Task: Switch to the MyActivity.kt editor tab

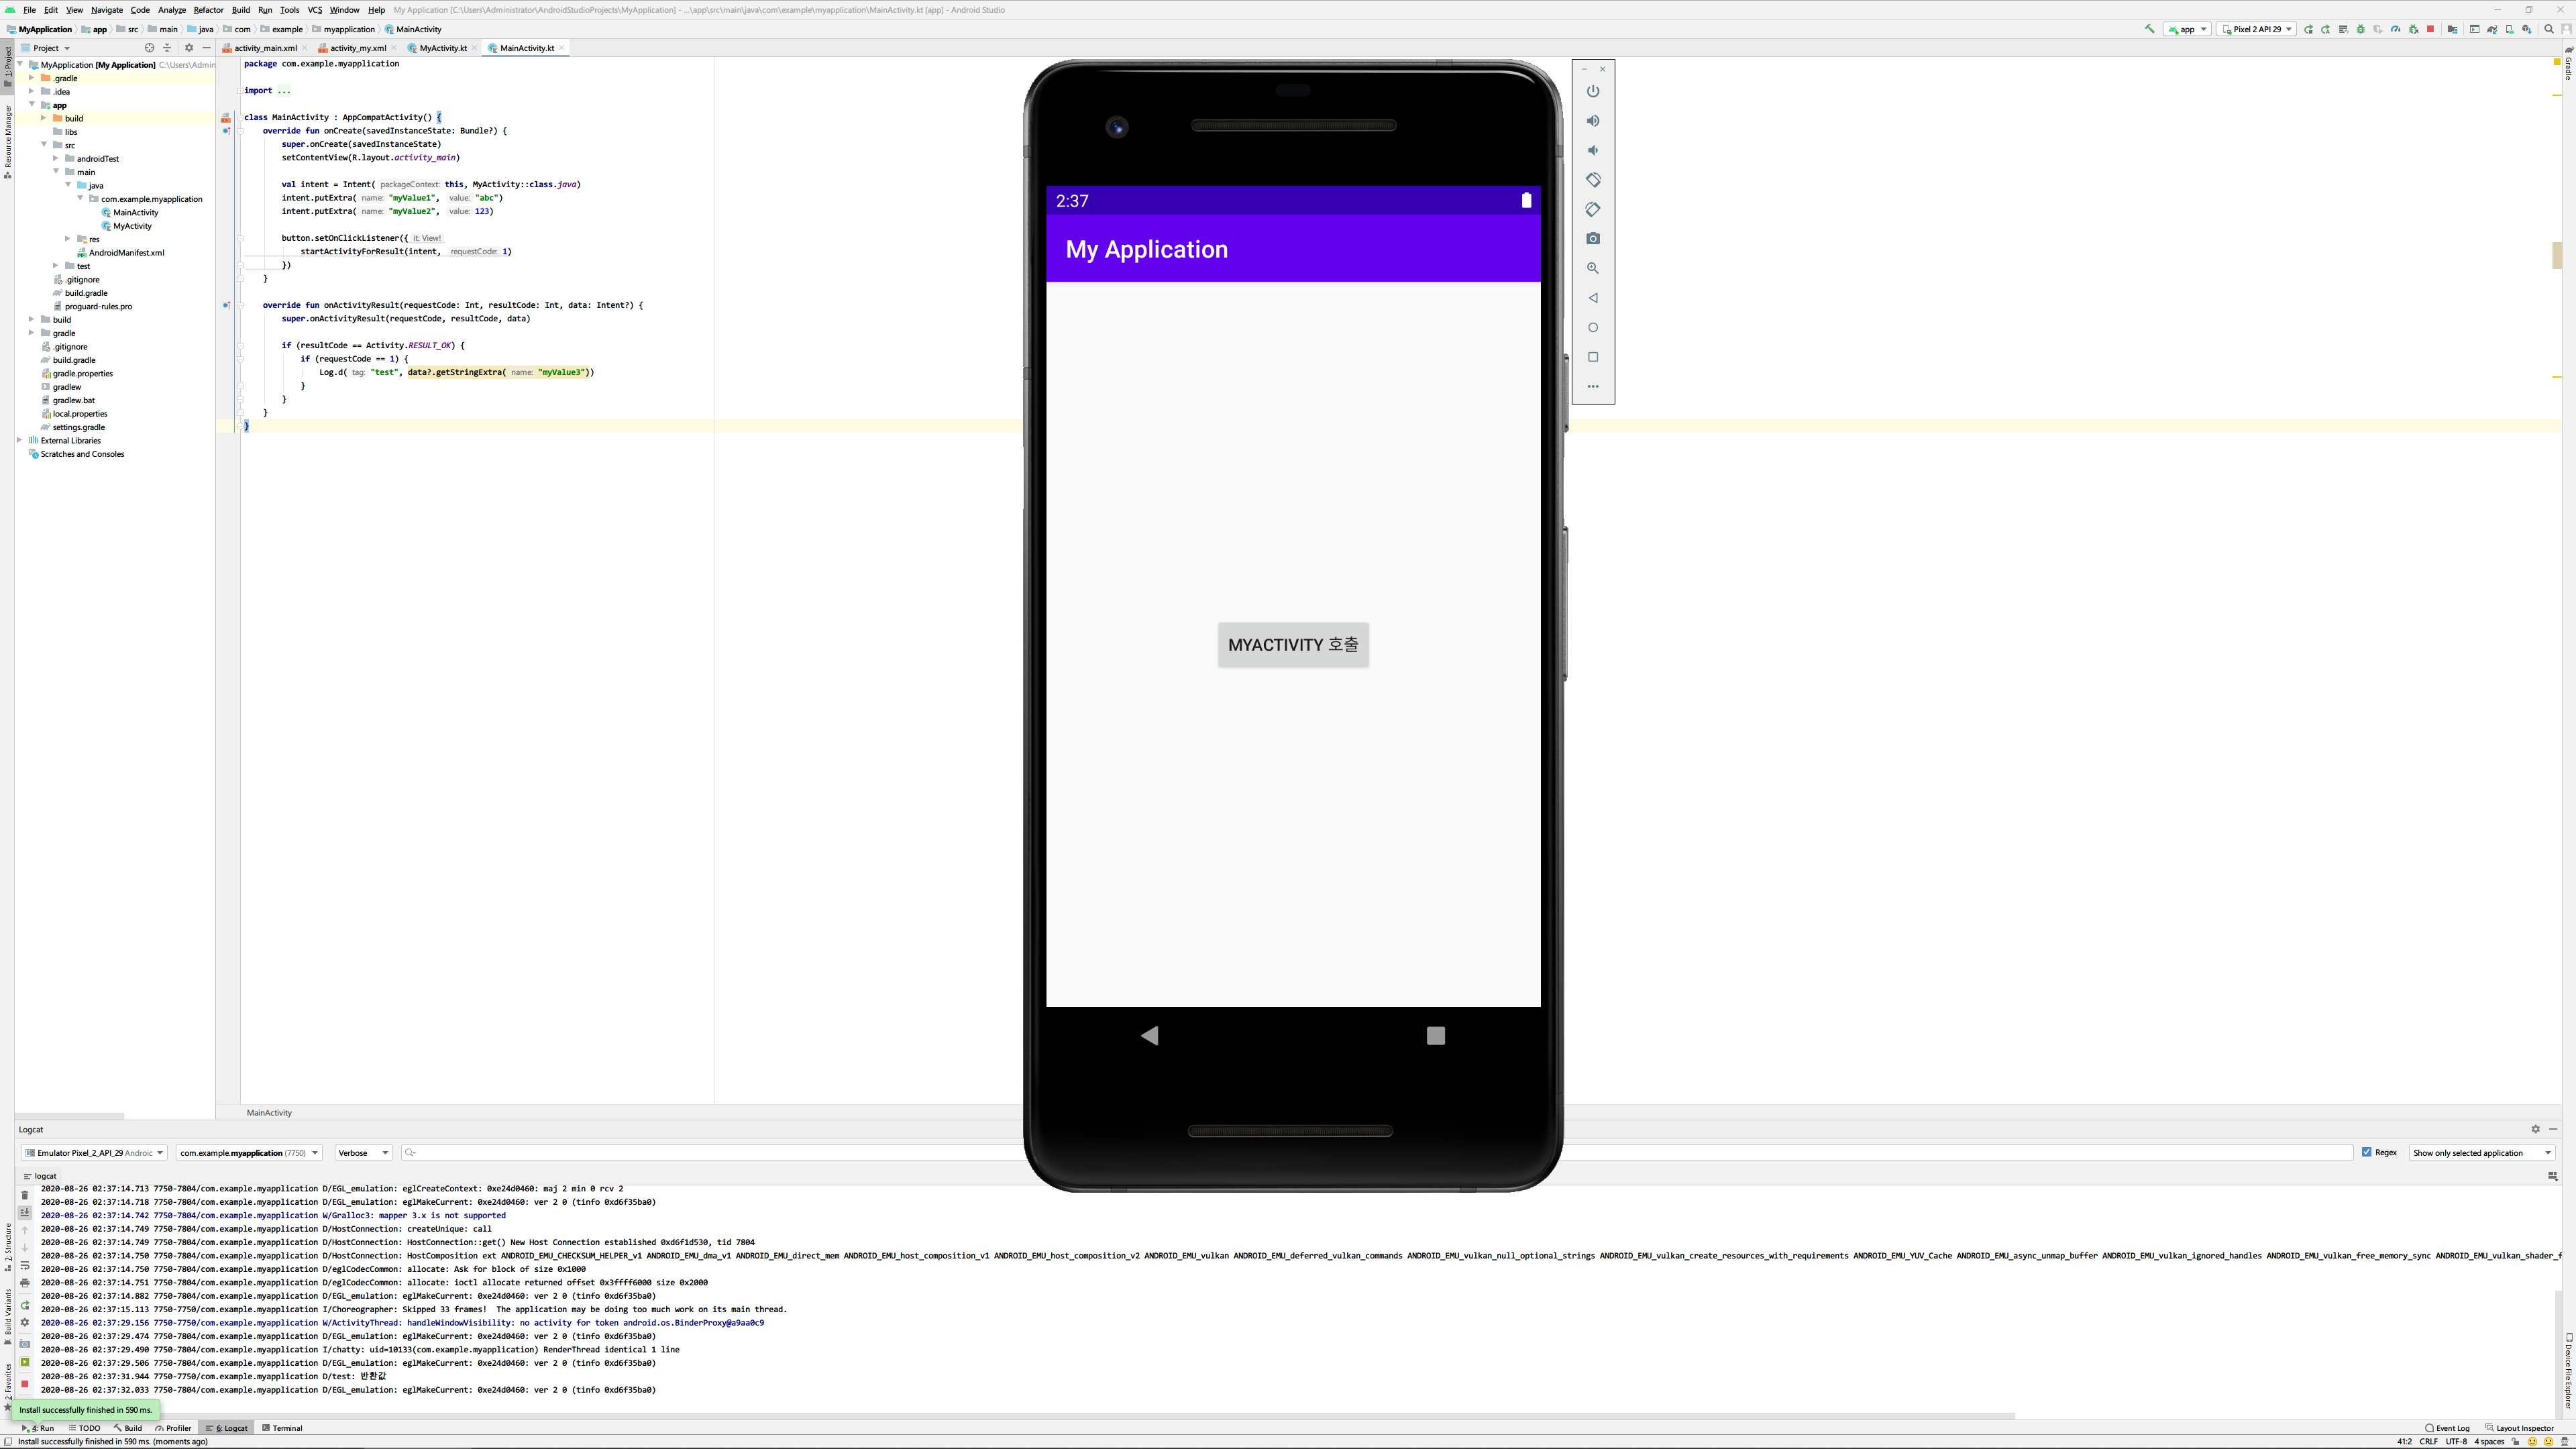Action: coord(442,48)
